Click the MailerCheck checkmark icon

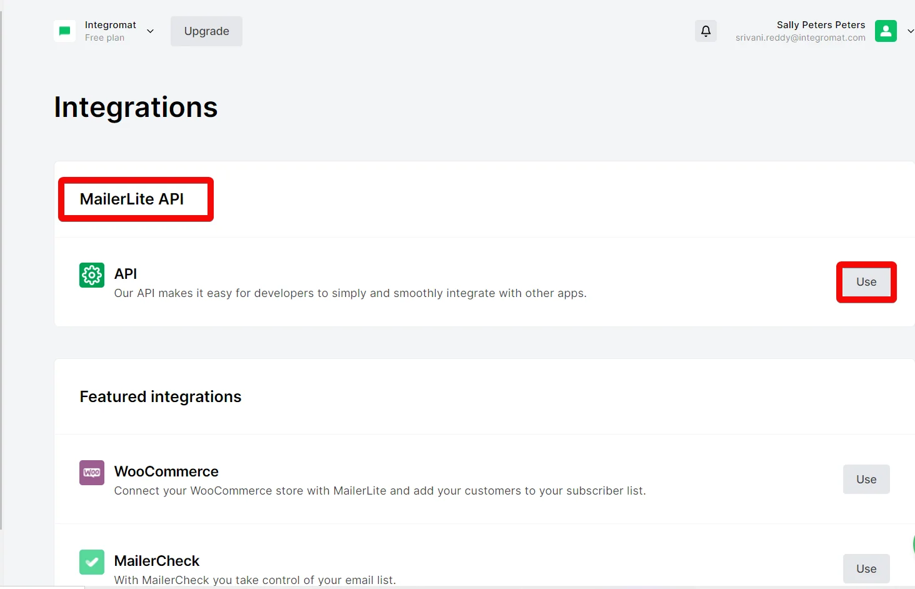pyautogui.click(x=92, y=562)
